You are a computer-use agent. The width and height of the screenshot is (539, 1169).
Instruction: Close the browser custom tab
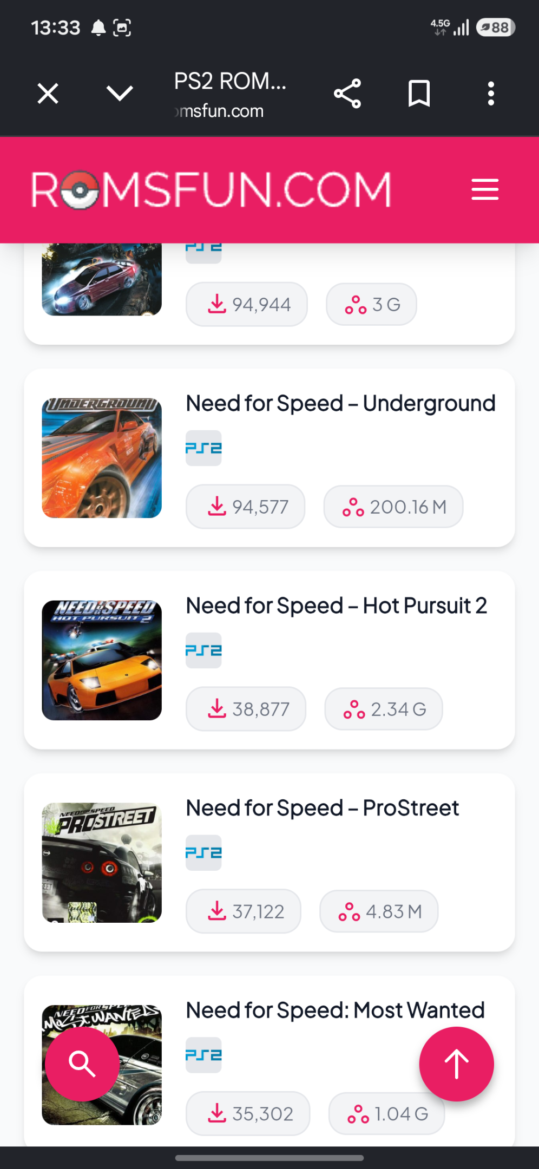(48, 94)
